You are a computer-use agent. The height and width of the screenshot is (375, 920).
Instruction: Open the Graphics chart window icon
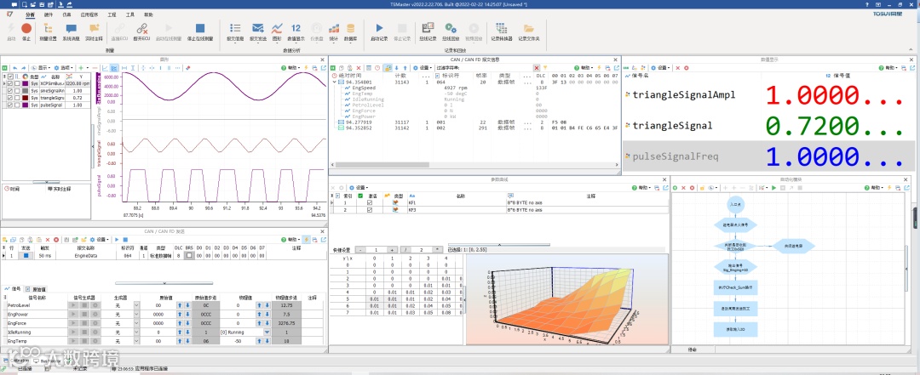click(x=277, y=30)
